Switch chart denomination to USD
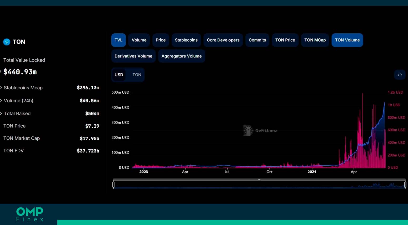This screenshot has width=408, height=225. pos(119,75)
